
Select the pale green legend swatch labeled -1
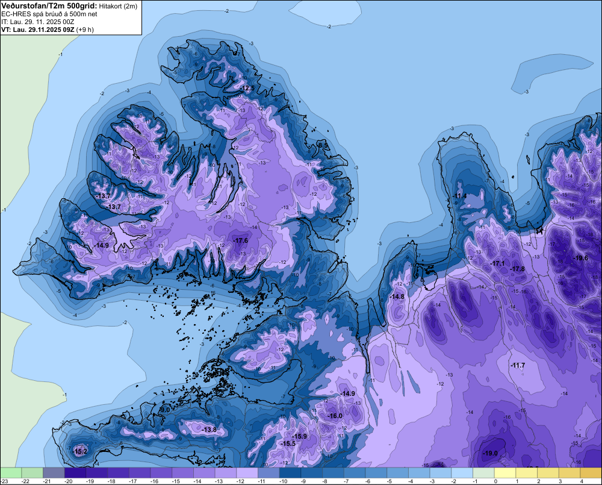click(x=484, y=472)
